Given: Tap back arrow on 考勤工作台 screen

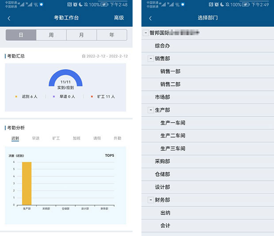Looking at the screenshot, I should pyautogui.click(x=9, y=18).
